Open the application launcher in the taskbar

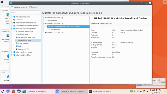3,91
